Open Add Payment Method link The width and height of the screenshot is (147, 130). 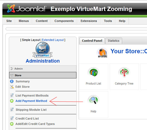click(x=31, y=101)
